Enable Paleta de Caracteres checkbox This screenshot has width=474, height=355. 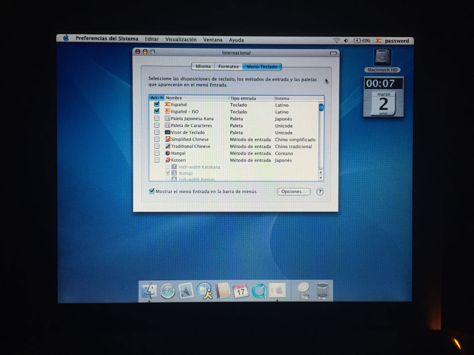coord(157,125)
